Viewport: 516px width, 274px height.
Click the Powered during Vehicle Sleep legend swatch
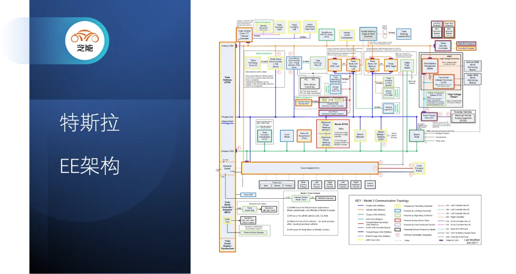pyautogui.click(x=398, y=220)
